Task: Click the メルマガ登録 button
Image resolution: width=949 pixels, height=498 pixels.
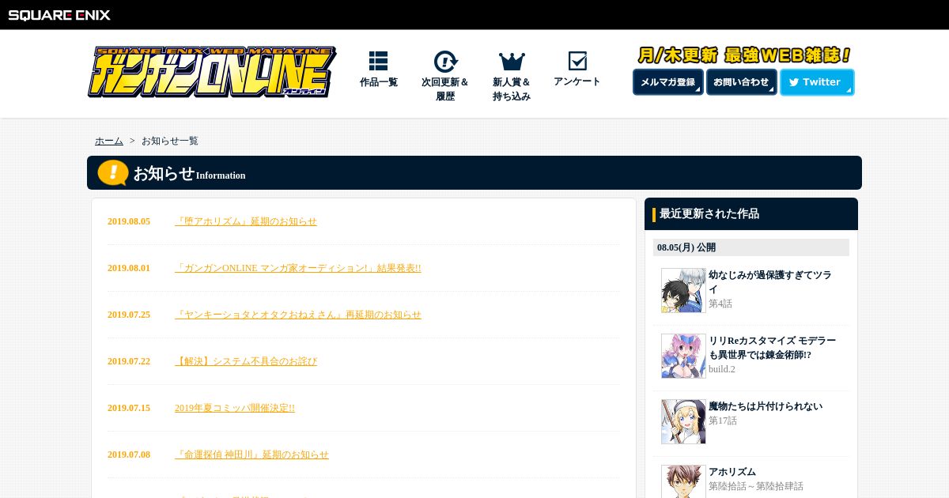Action: [668, 82]
